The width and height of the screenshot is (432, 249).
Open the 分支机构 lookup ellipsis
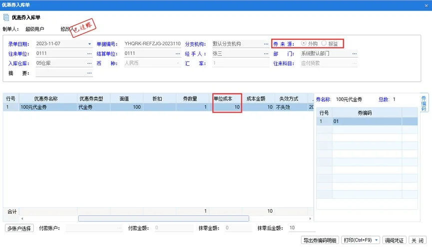(266, 44)
